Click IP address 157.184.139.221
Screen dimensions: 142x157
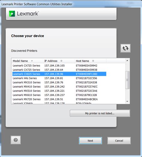pos(55,91)
